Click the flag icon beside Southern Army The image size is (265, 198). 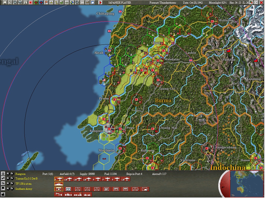click(x=3, y=188)
